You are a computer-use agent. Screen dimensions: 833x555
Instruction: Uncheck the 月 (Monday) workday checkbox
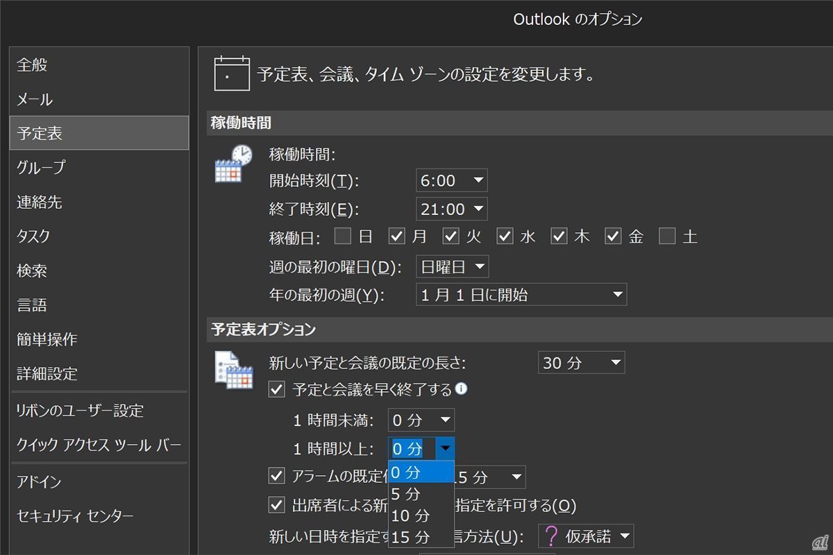click(396, 237)
